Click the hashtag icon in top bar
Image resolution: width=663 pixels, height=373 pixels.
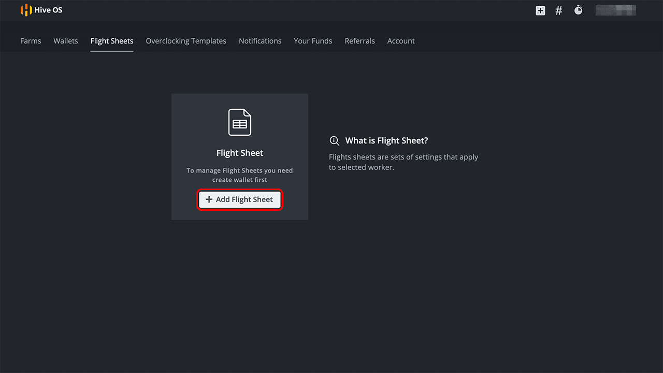(x=559, y=10)
